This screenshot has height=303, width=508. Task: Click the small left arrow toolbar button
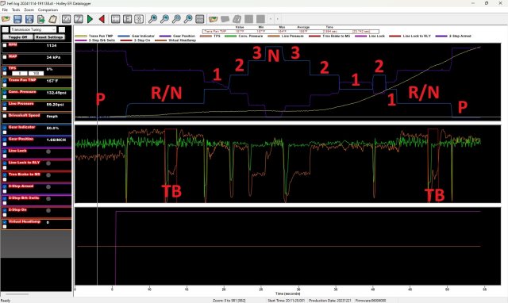271,19
